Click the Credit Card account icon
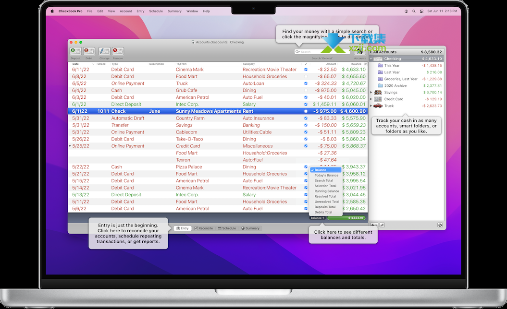 pyautogui.click(x=378, y=99)
